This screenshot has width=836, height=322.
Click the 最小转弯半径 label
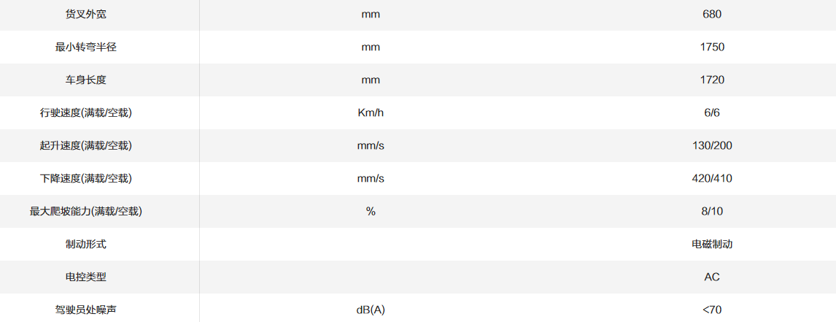[85, 47]
